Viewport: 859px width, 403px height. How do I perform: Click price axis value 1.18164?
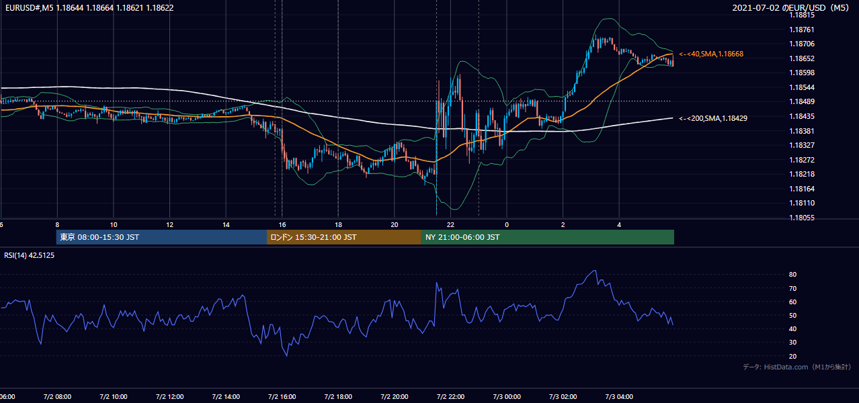tap(803, 189)
